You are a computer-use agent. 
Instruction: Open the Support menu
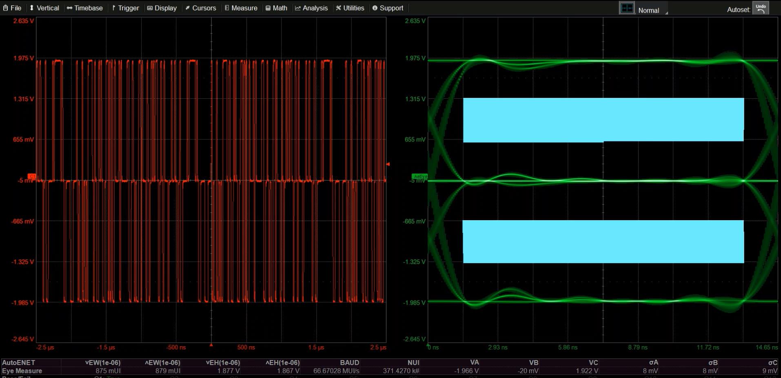[x=388, y=8]
